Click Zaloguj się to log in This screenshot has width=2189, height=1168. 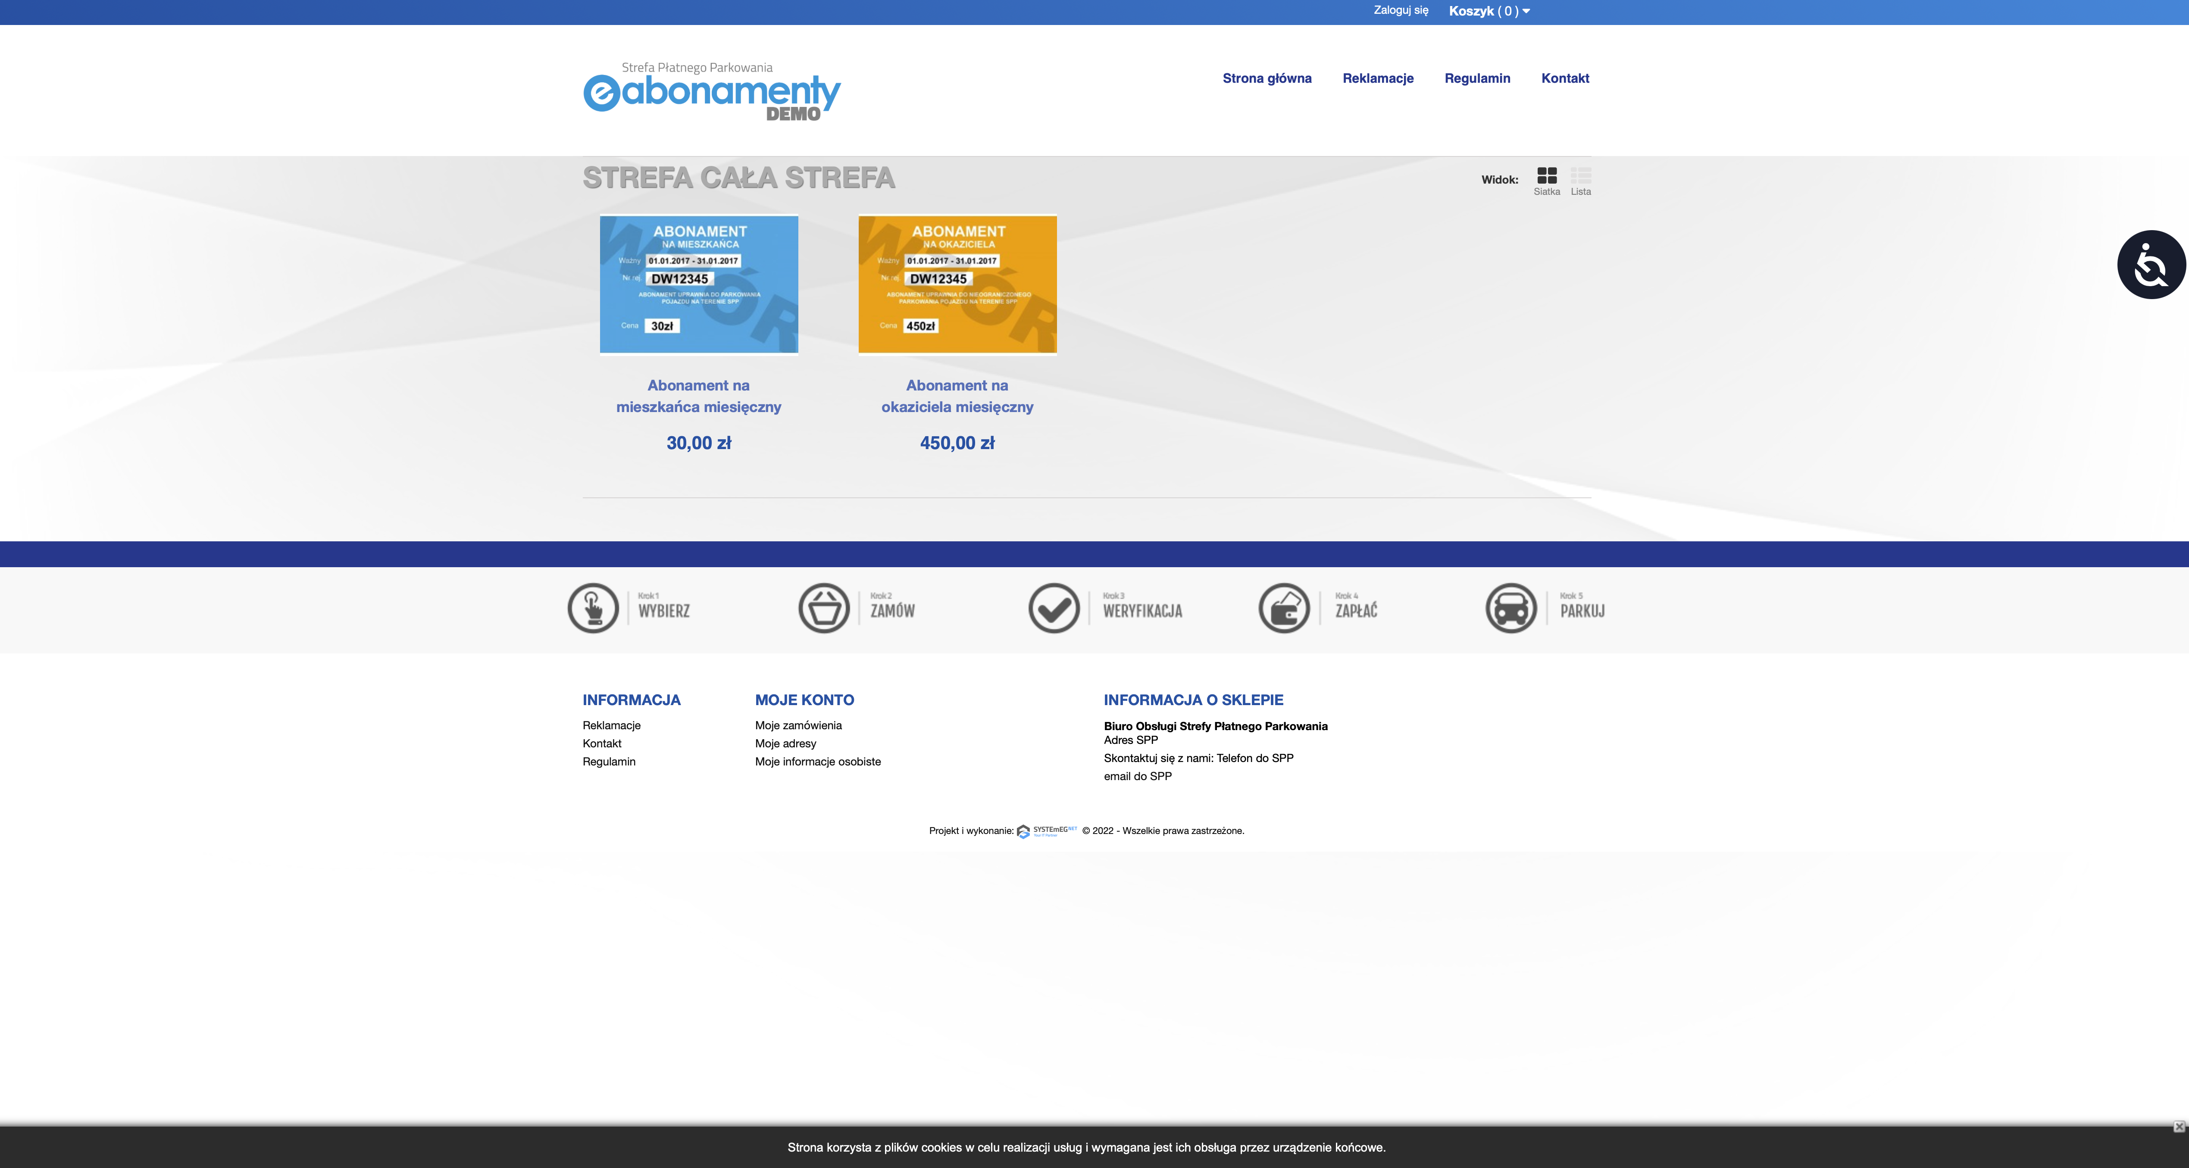(1401, 10)
